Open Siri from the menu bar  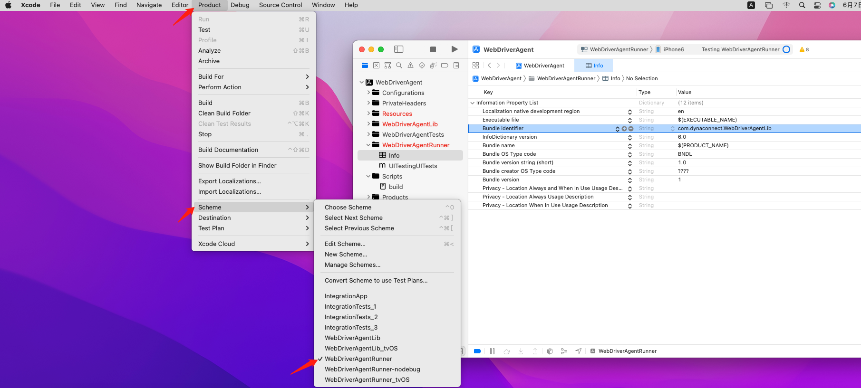point(832,5)
